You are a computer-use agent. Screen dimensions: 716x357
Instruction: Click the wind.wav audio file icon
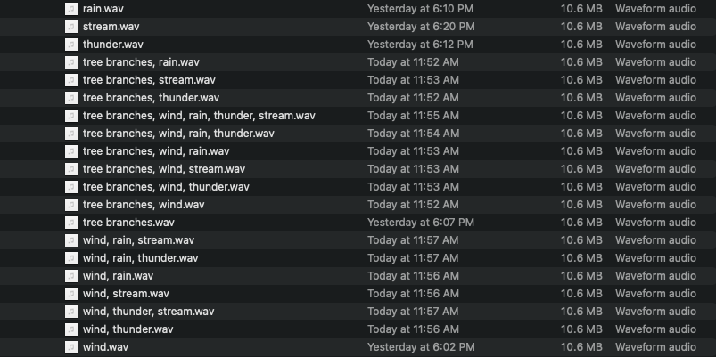point(71,347)
